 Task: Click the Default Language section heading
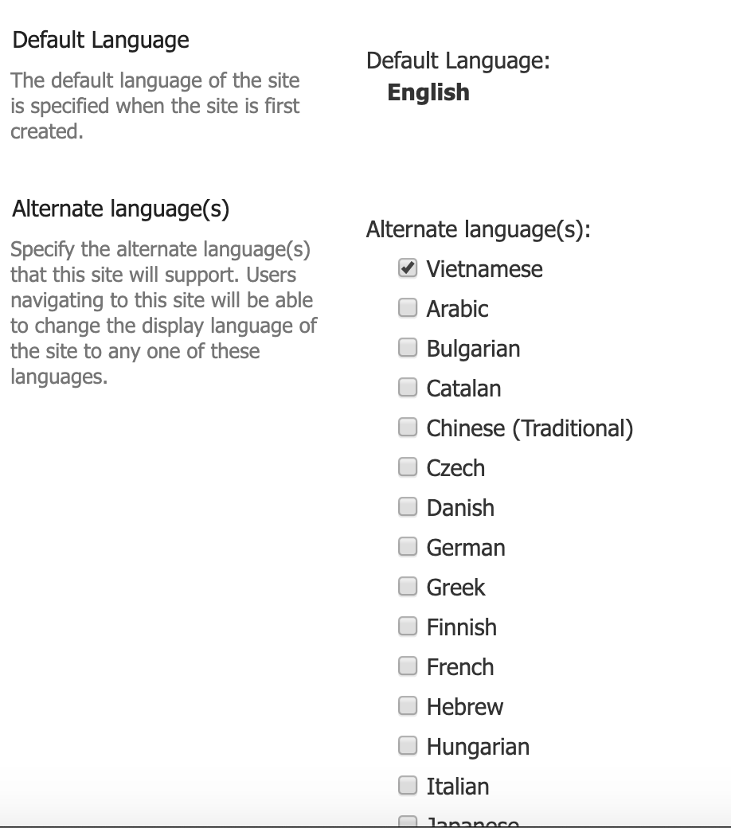coord(100,39)
